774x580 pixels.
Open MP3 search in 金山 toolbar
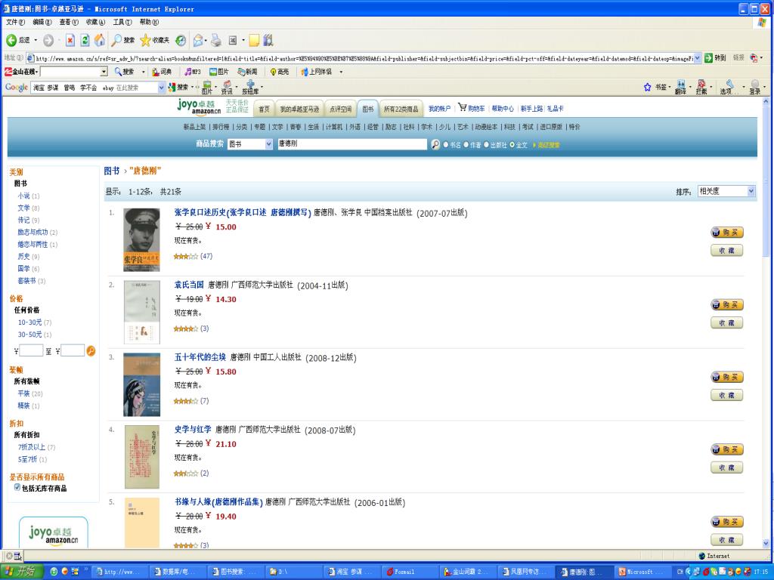[x=193, y=72]
